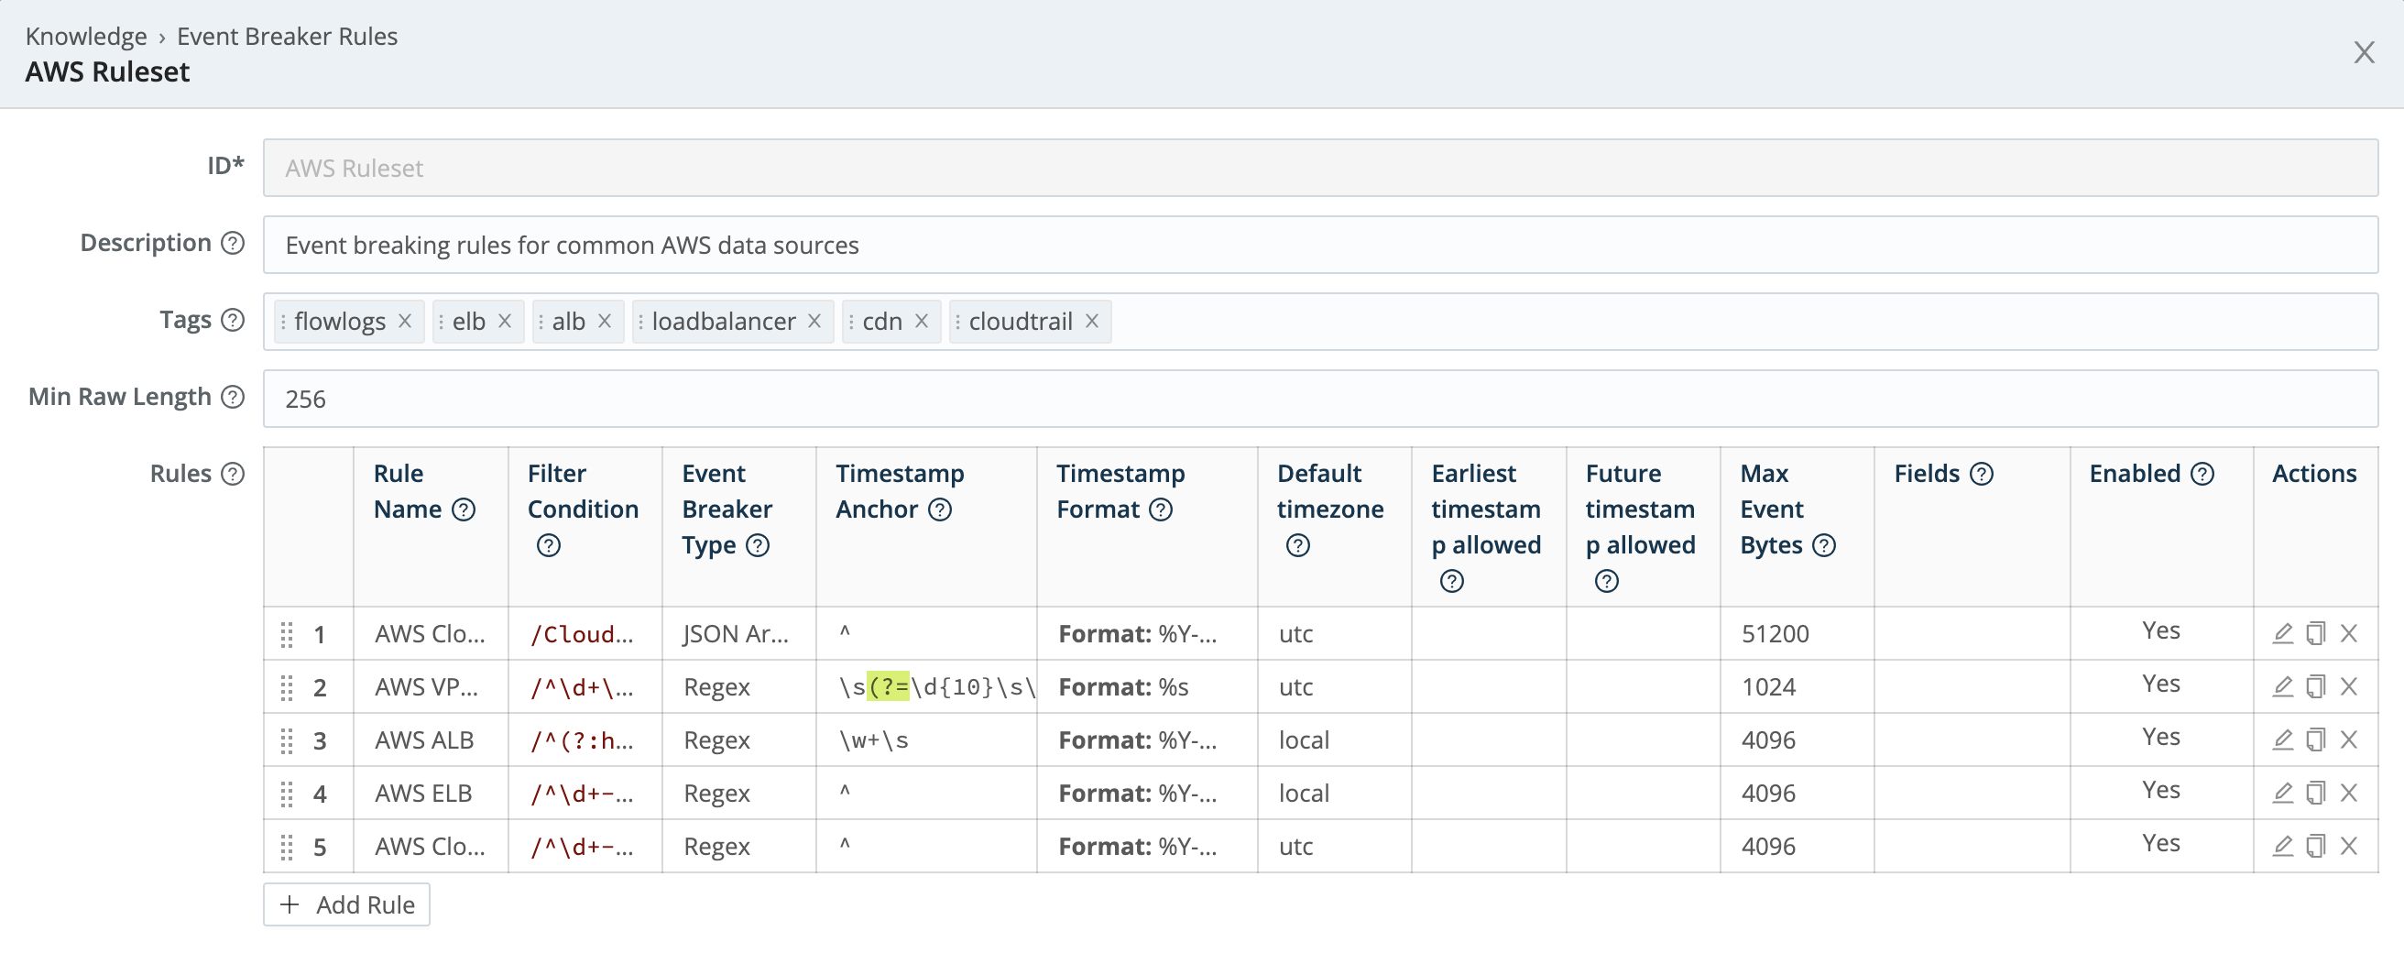Clone the AWS ELB rule
This screenshot has width=2404, height=953.
point(2315,793)
